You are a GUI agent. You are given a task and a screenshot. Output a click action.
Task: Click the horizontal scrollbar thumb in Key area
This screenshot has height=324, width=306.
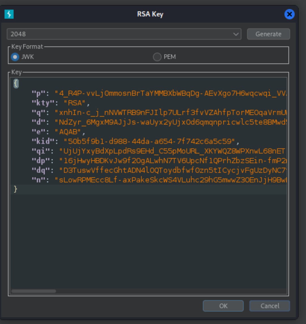34,291
